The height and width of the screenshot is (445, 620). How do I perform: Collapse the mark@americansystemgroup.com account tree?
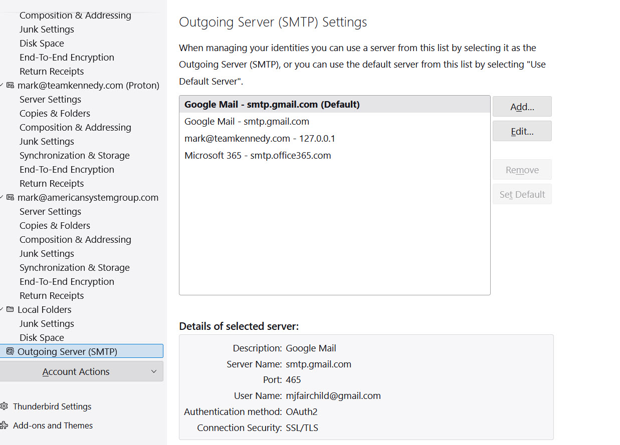coord(2,197)
